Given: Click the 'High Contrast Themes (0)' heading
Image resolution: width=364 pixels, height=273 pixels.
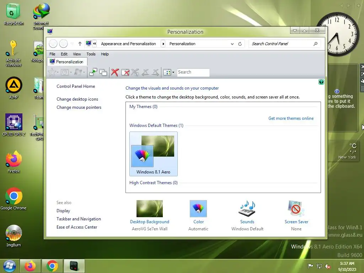Looking at the screenshot, I should pos(154,183).
